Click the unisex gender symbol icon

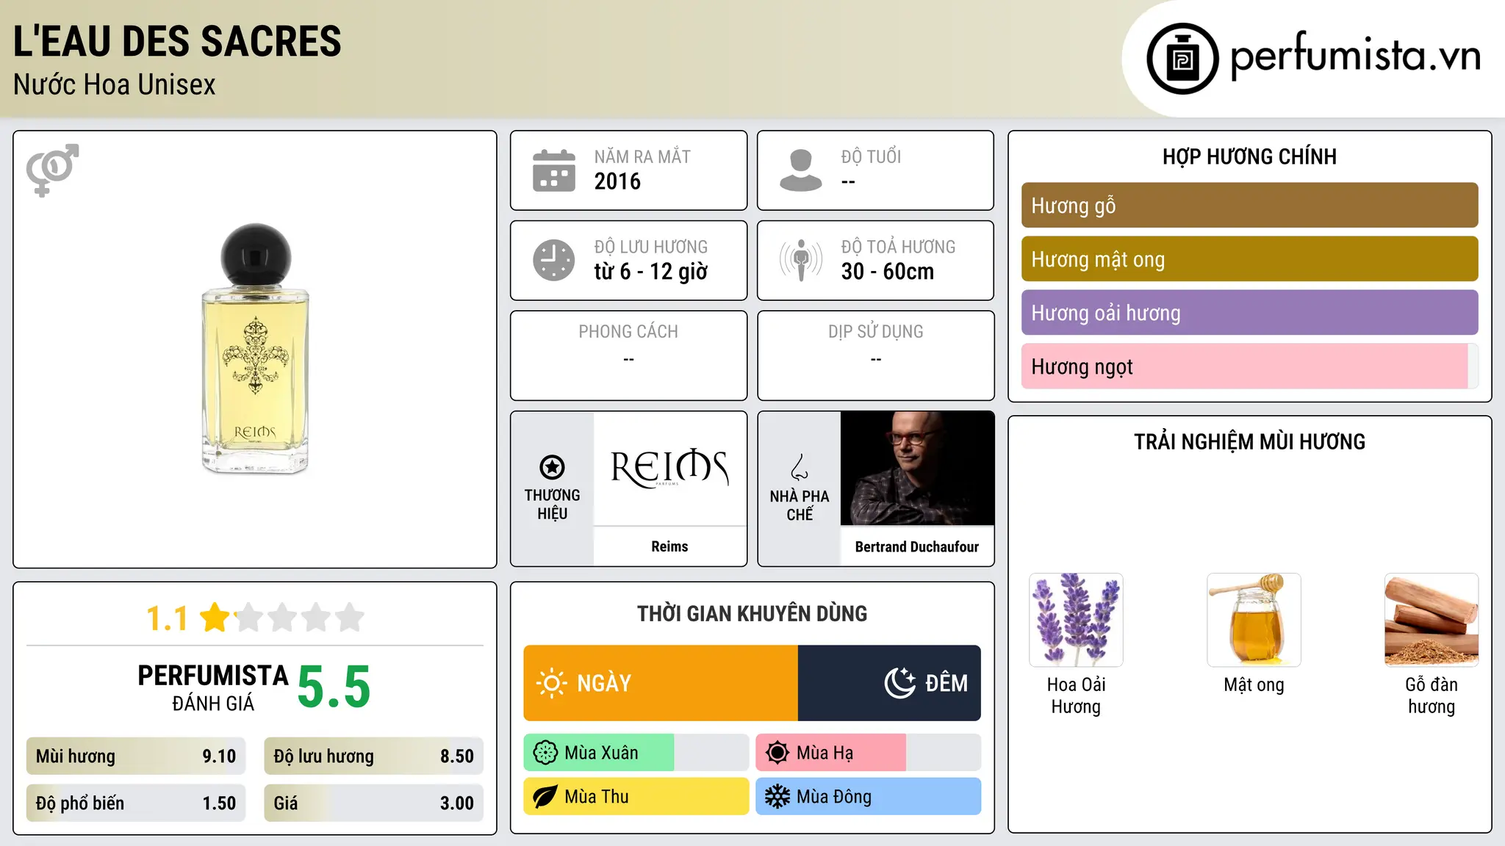pos(52,170)
